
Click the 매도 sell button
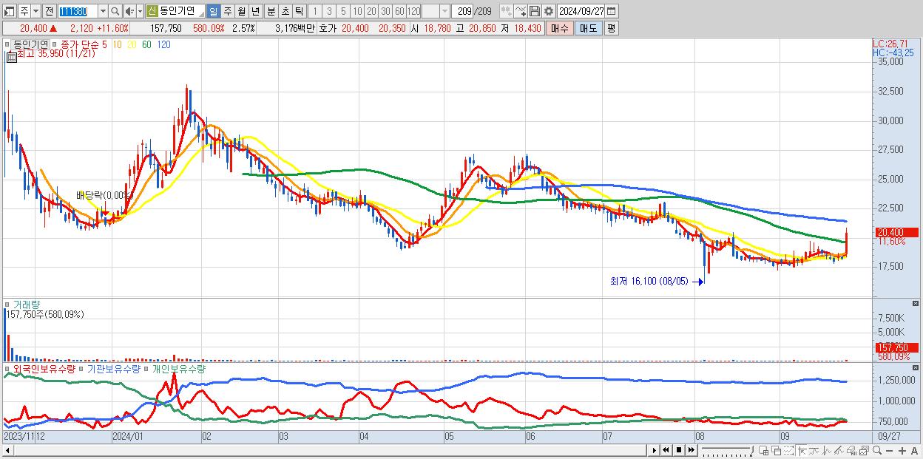click(x=588, y=28)
